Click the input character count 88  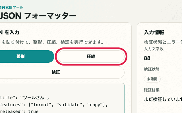tap(147, 58)
